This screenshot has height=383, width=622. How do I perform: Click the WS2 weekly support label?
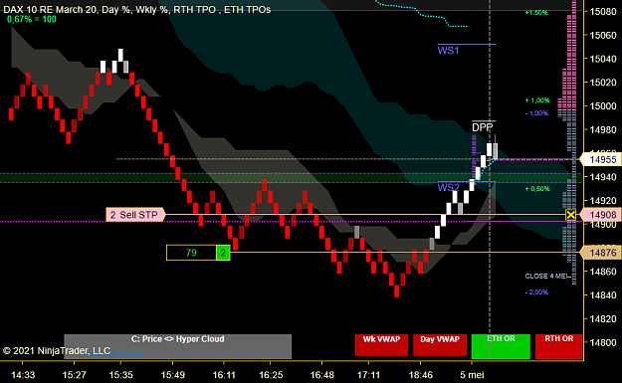[448, 187]
